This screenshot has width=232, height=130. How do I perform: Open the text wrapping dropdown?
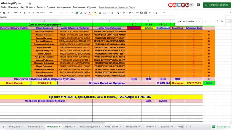pyautogui.click(x=125, y=13)
